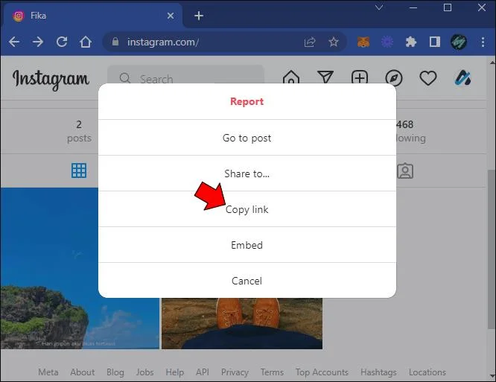
Task: Open a new browser tab
Action: click(199, 16)
